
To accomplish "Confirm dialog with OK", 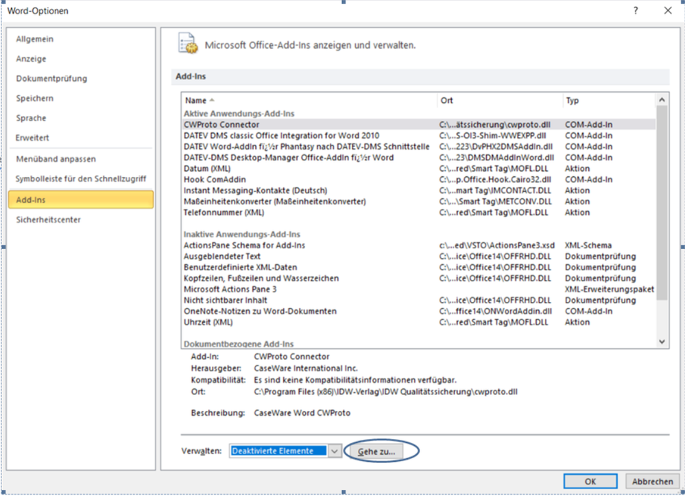I will 590,481.
